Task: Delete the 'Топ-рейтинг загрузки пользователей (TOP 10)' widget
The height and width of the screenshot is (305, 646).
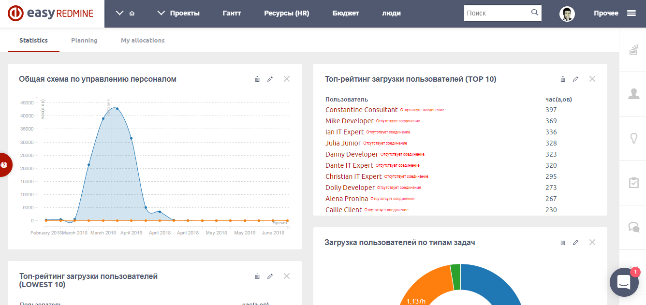Action: [x=562, y=79]
